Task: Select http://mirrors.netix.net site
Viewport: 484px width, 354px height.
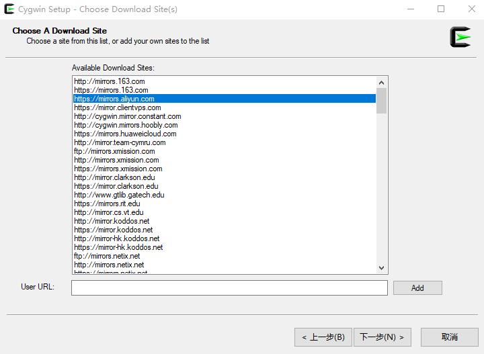Action: point(225,265)
